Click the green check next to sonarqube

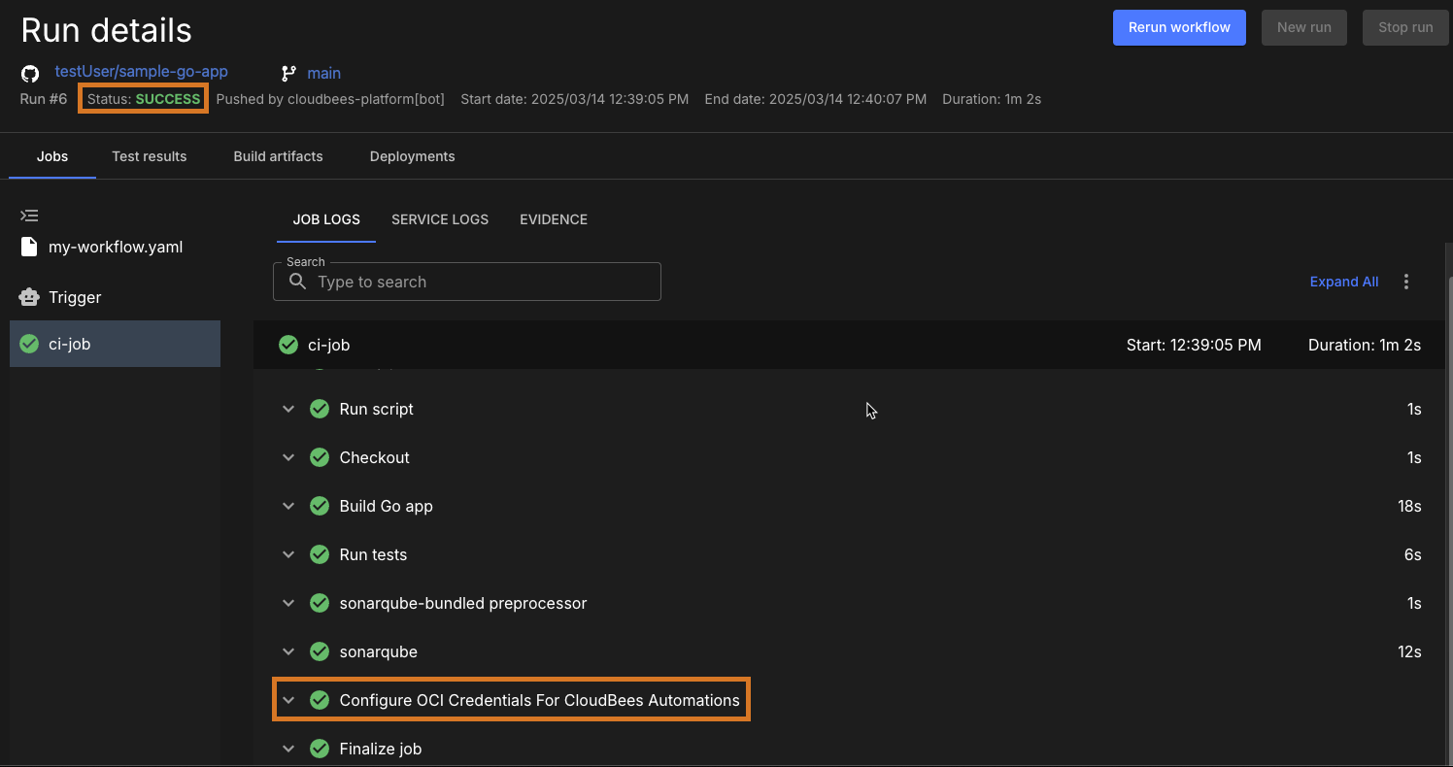coord(320,651)
